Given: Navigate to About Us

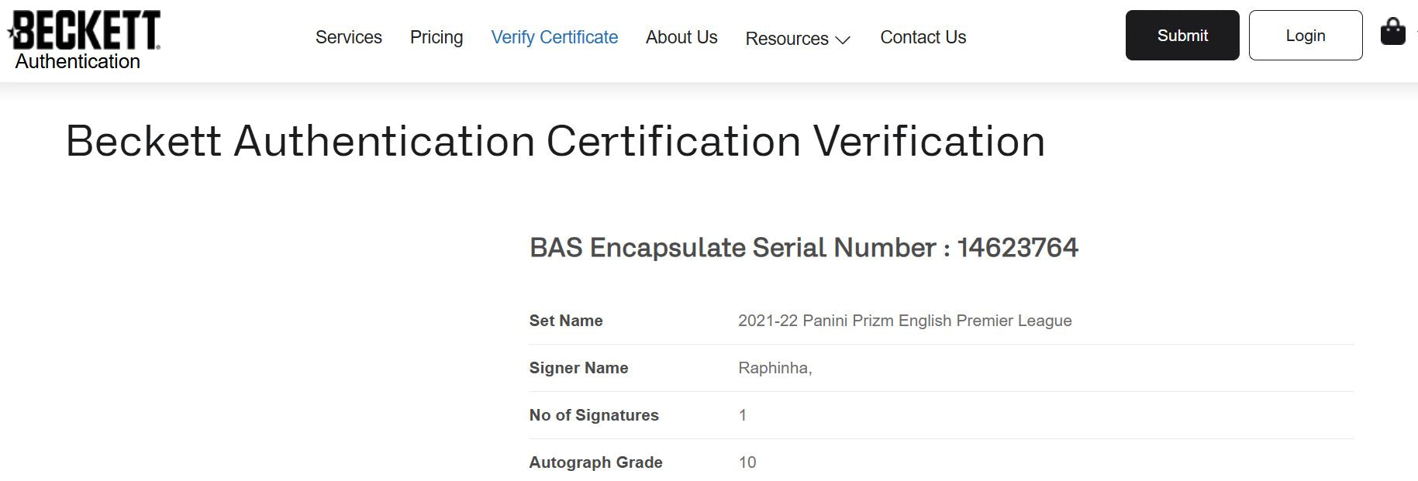Looking at the screenshot, I should (x=681, y=37).
